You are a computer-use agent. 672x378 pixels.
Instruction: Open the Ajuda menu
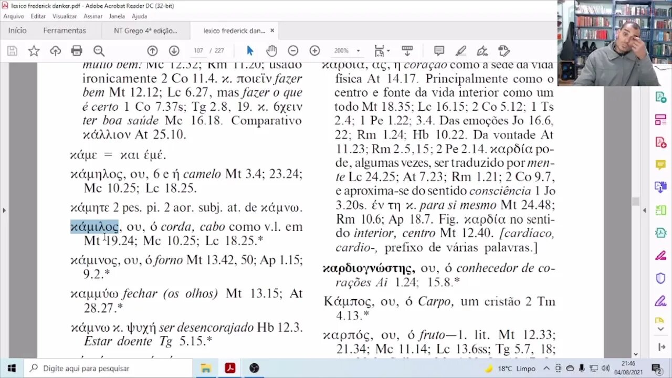[139, 16]
